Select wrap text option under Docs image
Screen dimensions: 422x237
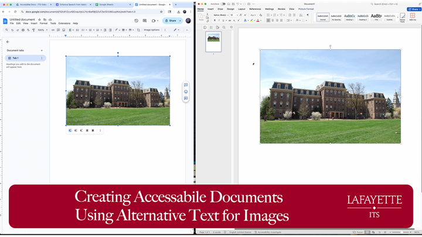point(76,130)
